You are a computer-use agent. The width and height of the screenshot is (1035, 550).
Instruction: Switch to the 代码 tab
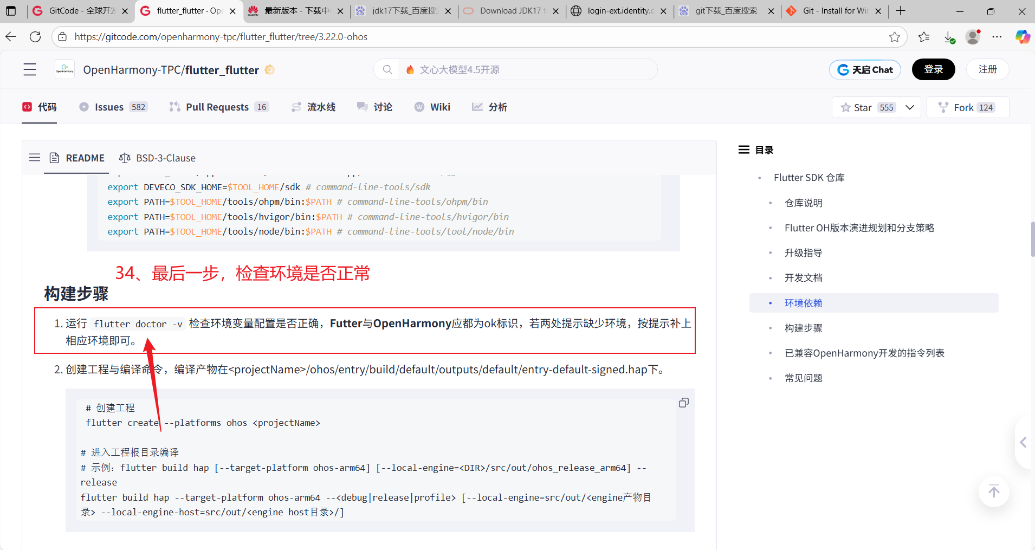tap(39, 107)
